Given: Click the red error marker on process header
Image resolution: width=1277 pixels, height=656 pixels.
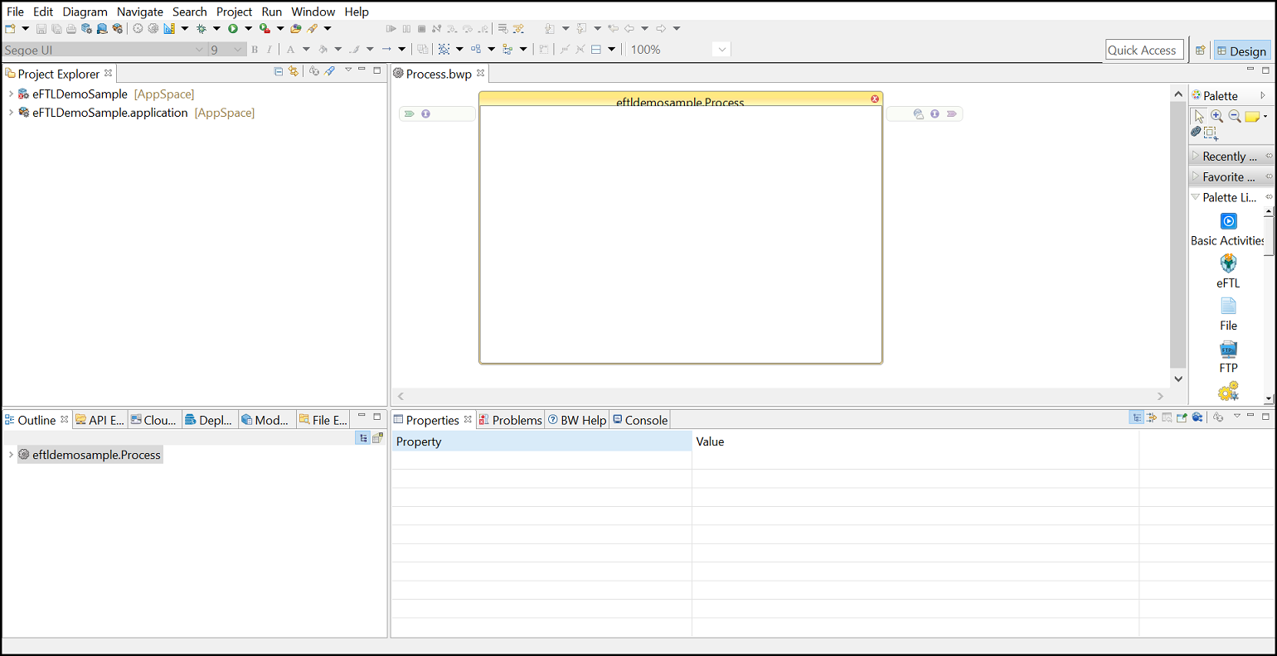Looking at the screenshot, I should pyautogui.click(x=874, y=99).
